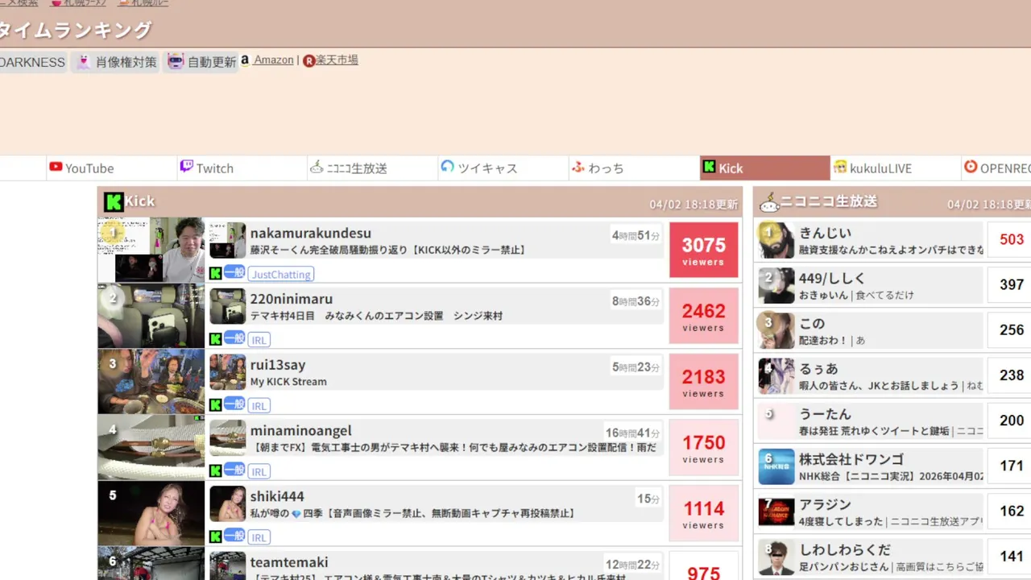The image size is (1031, 580).
Task: Click この's rank 3 avatar
Action: (x=776, y=330)
